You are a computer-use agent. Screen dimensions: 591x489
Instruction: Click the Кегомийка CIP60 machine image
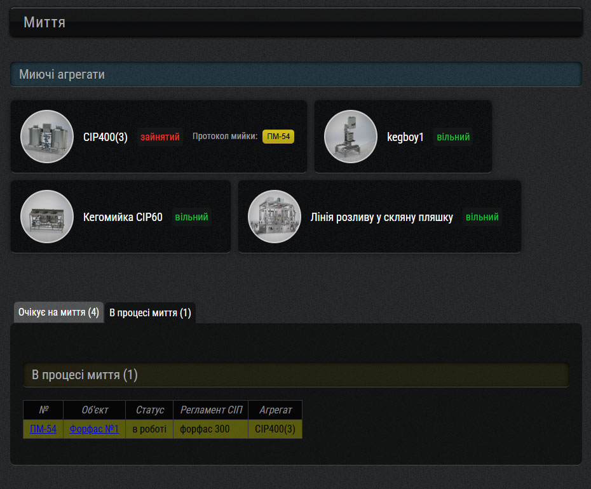click(47, 217)
